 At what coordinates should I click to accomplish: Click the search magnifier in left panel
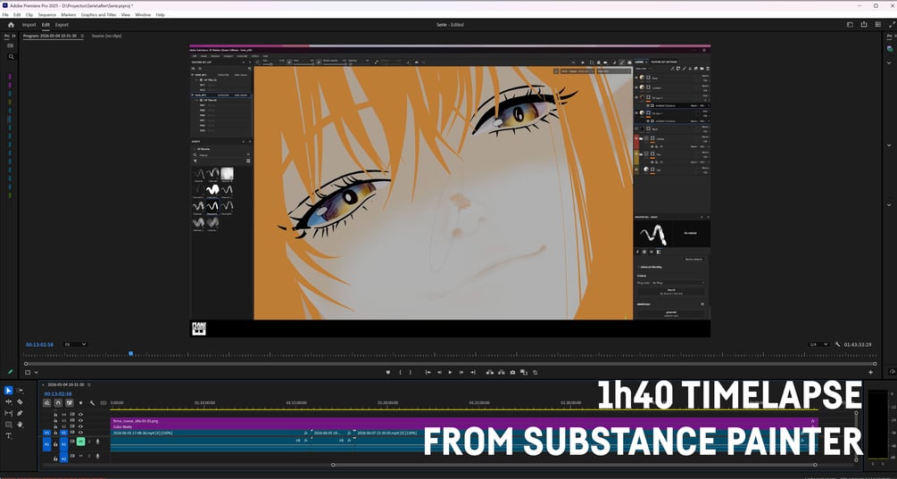(11, 56)
